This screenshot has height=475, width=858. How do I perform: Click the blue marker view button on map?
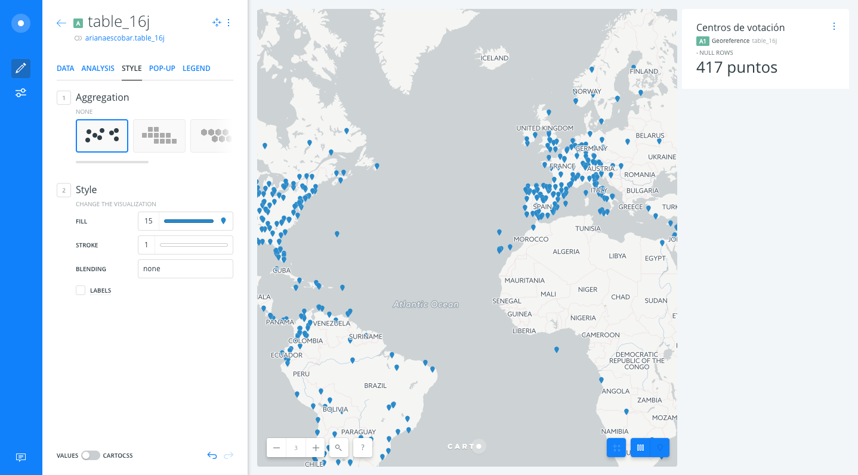tap(660, 448)
